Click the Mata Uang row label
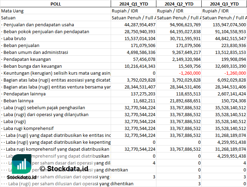This screenshot has width=247, height=187. [x=12, y=11]
